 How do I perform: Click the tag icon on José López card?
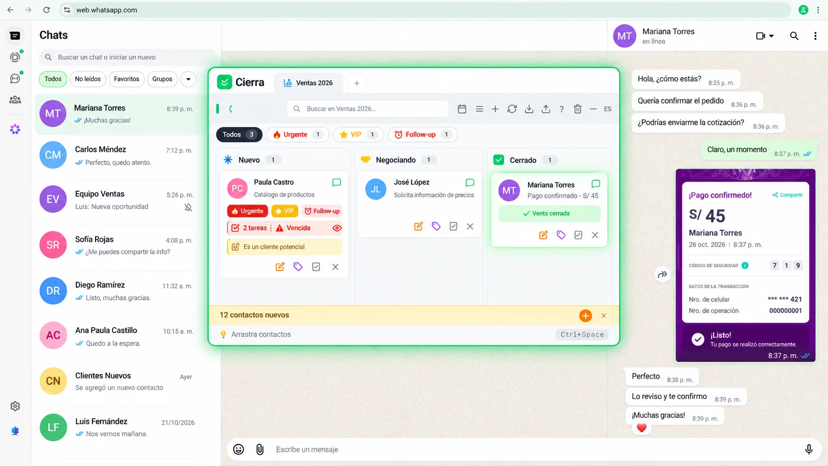436,226
